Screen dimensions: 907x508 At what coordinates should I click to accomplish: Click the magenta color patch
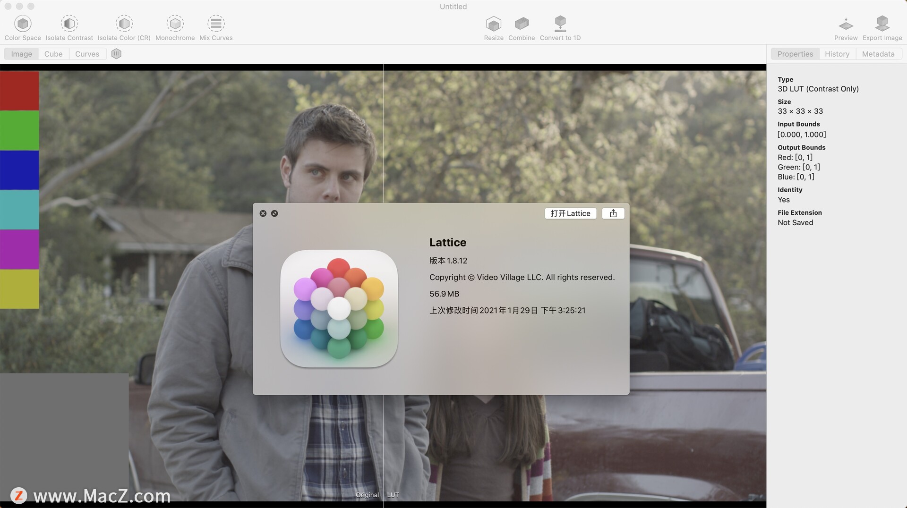[19, 249]
